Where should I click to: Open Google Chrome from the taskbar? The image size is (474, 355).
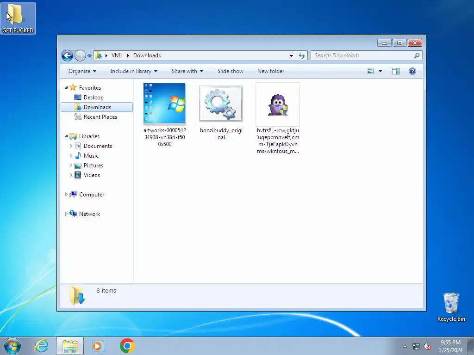127,346
